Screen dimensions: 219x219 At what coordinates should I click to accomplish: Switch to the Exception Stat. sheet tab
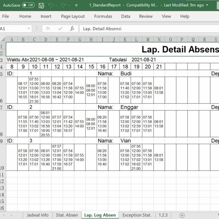137,215
